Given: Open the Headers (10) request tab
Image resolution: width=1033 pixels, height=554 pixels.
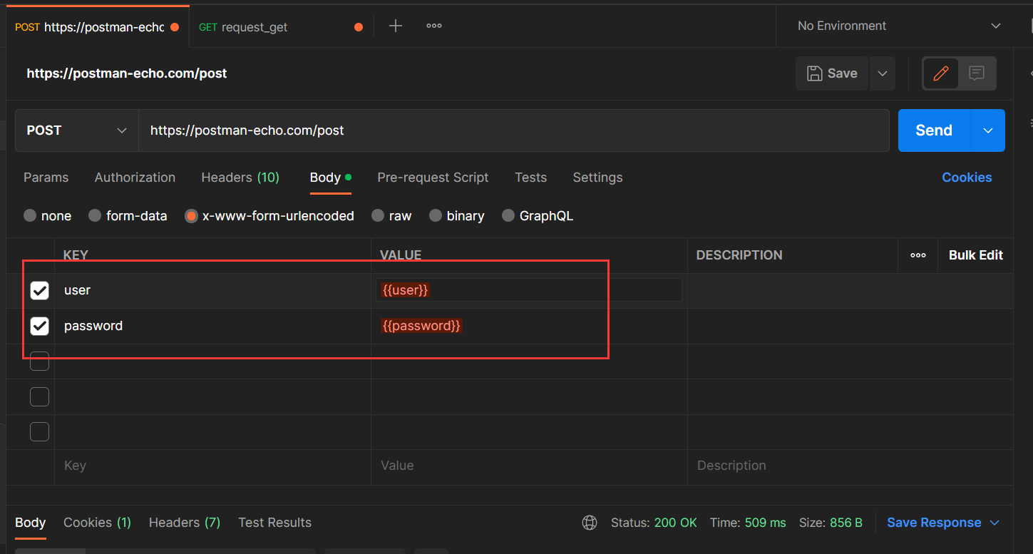Looking at the screenshot, I should tap(240, 178).
